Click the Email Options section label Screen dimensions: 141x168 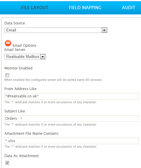(24, 46)
